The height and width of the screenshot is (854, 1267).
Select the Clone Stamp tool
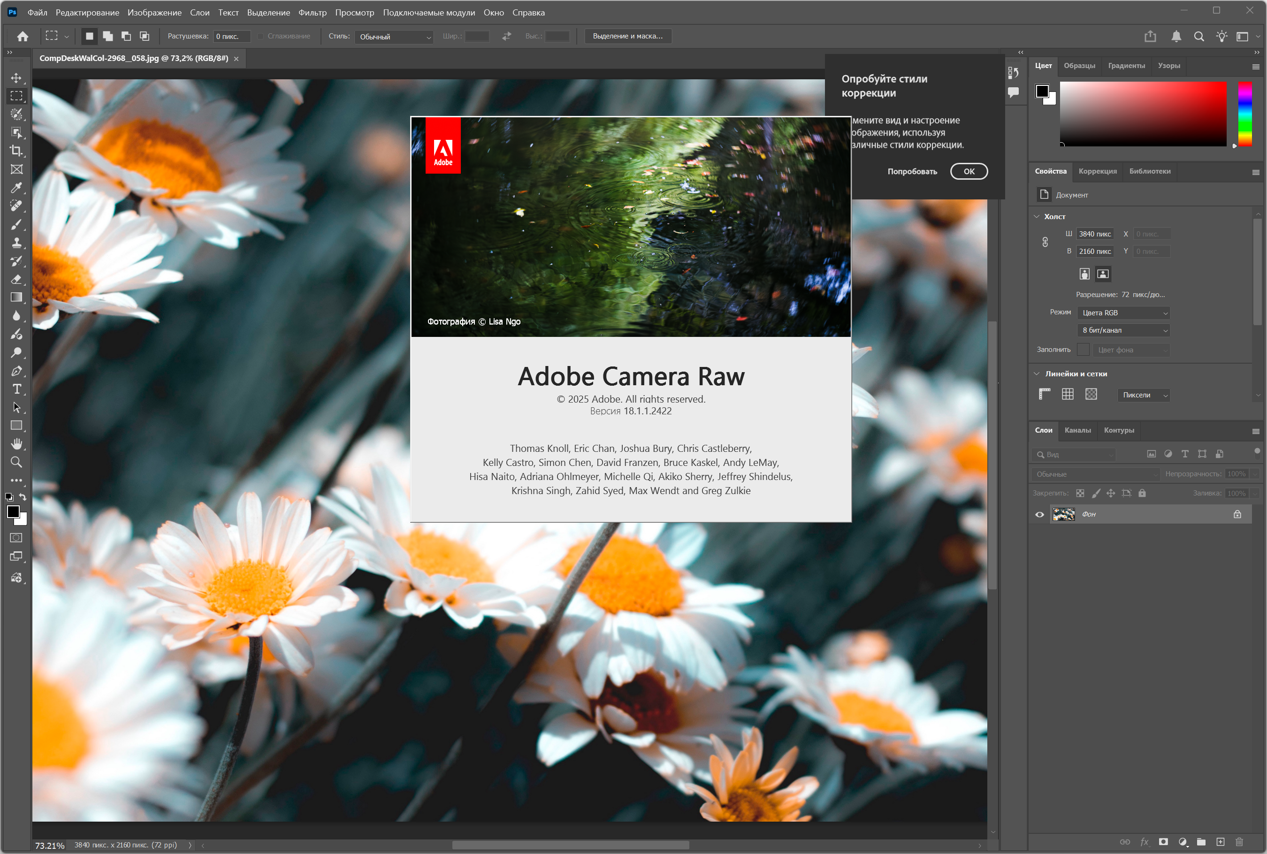click(x=16, y=243)
